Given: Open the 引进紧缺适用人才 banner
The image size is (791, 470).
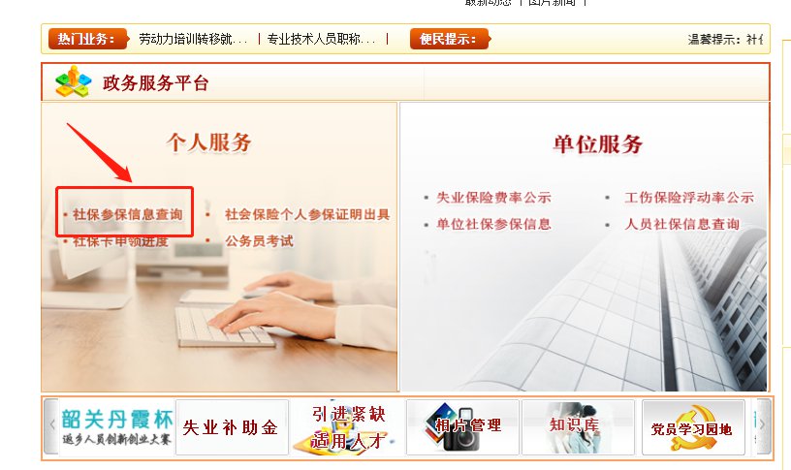Looking at the screenshot, I should point(348,427).
